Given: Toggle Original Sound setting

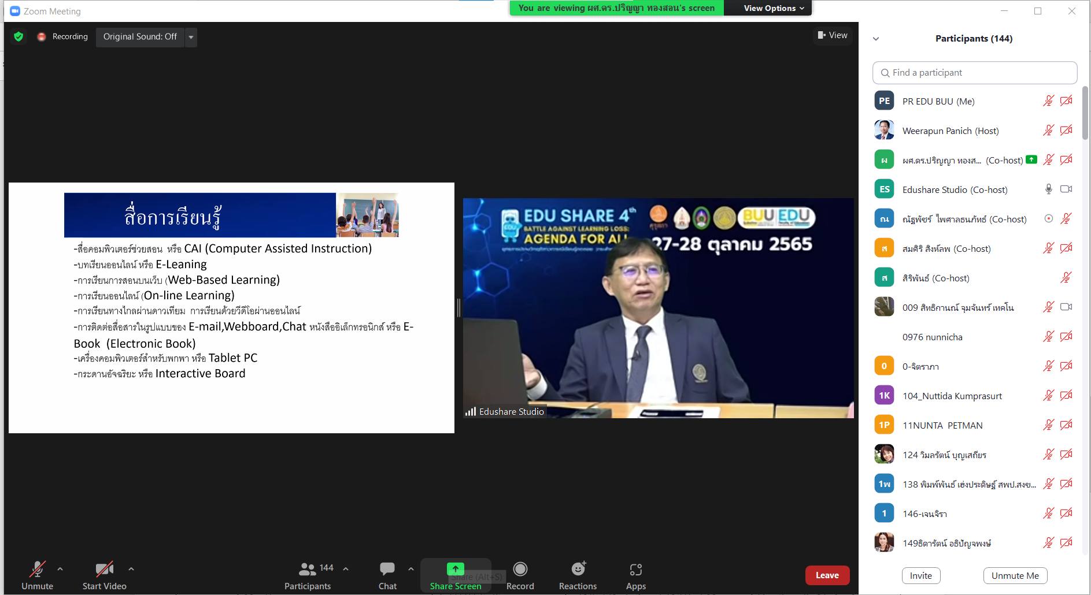Looking at the screenshot, I should tap(140, 37).
